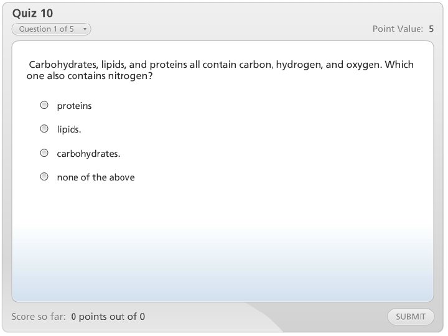Click the 'proteins' answer text

(74, 106)
